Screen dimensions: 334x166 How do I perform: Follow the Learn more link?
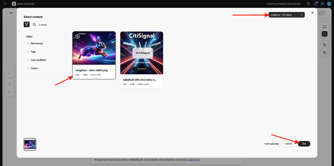(194, 160)
